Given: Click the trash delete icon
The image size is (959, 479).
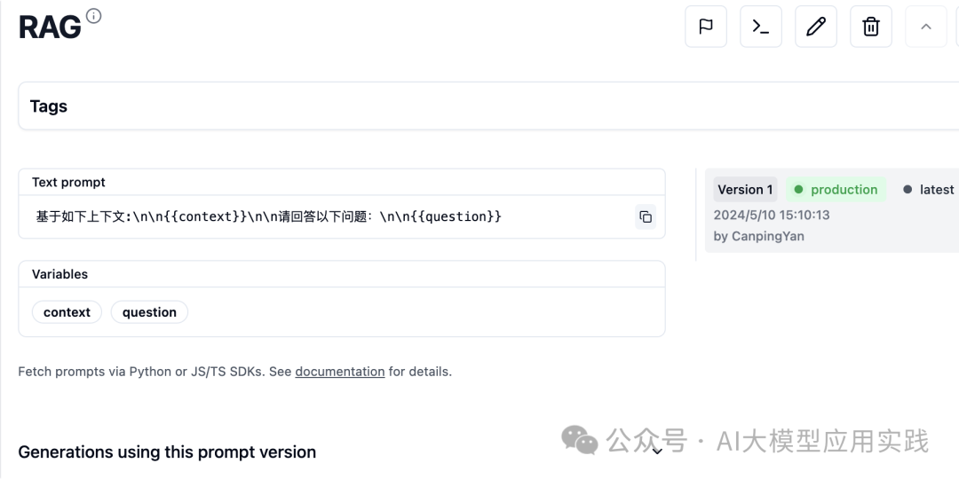Looking at the screenshot, I should point(871,27).
